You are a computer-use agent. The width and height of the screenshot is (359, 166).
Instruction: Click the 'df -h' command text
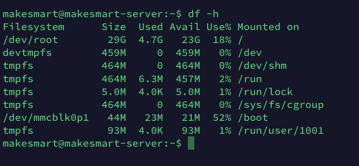(203, 14)
